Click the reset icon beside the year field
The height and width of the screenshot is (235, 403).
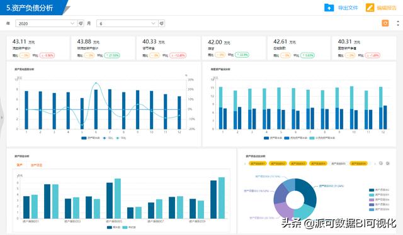pos(81,23)
